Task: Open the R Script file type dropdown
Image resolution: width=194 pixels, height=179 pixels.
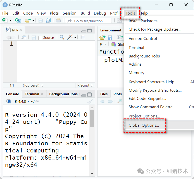Action: [x=85, y=86]
